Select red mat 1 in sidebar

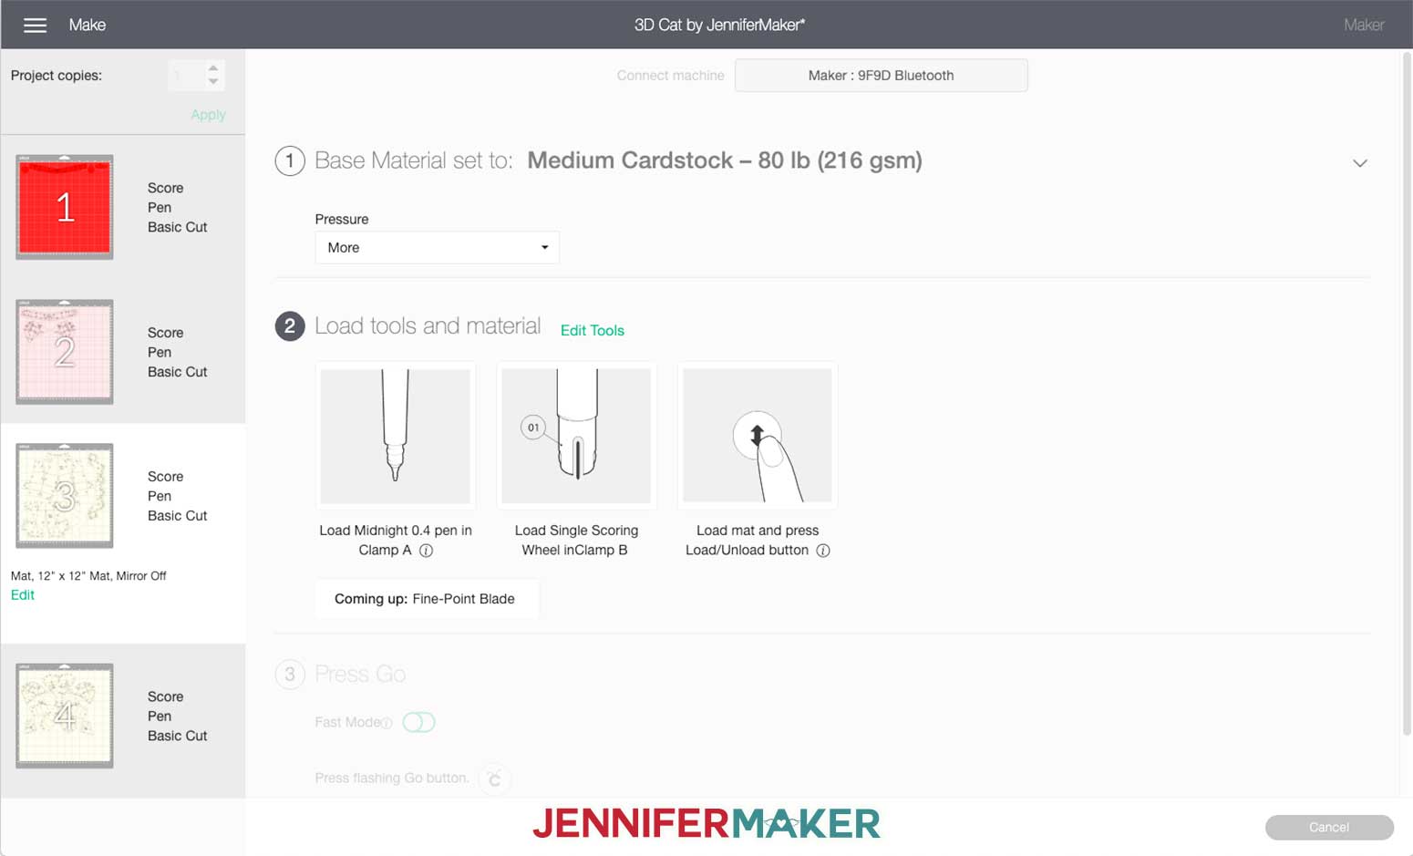click(x=65, y=207)
